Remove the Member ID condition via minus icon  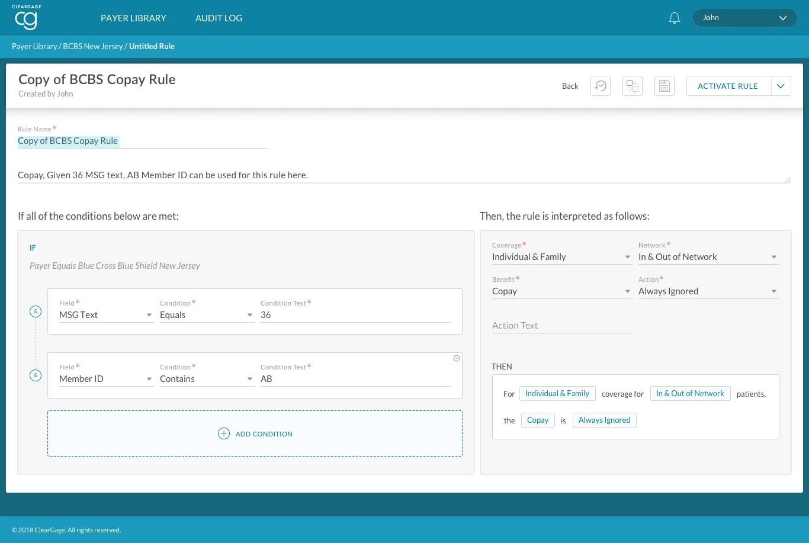tap(456, 358)
